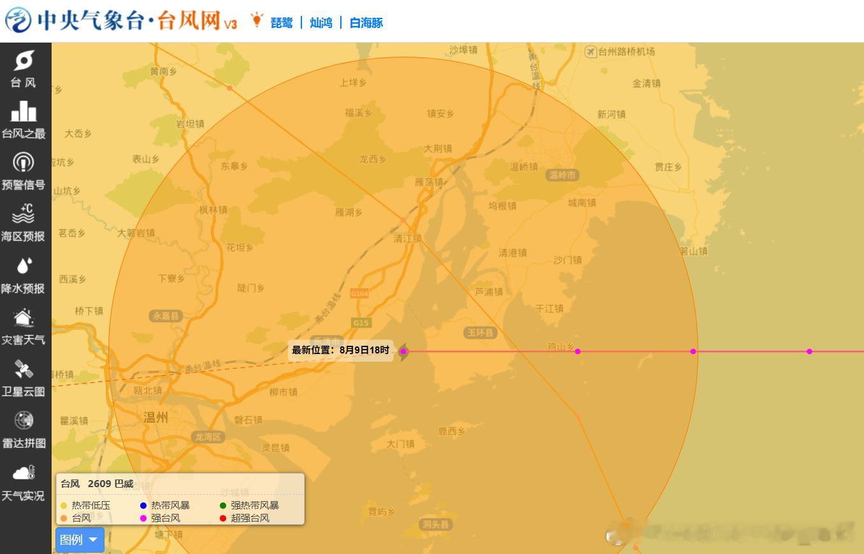Click the 柳市镇 town label
Image resolution: width=864 pixels, height=554 pixels.
click(x=283, y=392)
